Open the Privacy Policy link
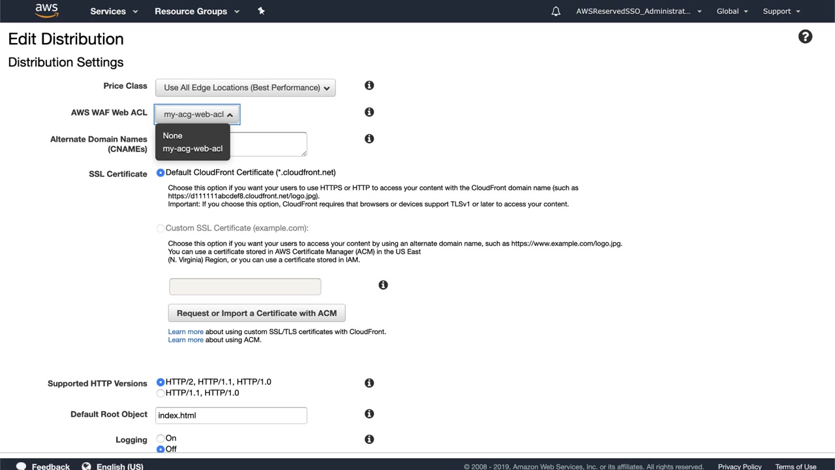Screen dimensions: 835x470 pyautogui.click(x=740, y=467)
